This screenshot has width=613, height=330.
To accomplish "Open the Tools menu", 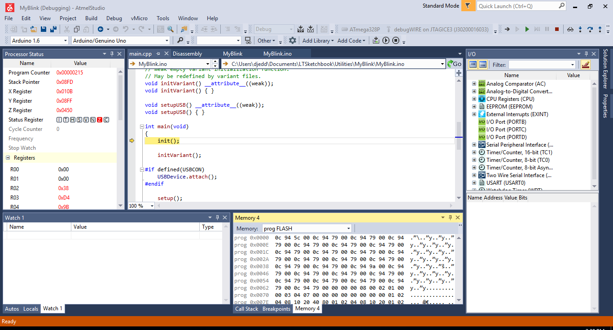I will [x=163, y=18].
